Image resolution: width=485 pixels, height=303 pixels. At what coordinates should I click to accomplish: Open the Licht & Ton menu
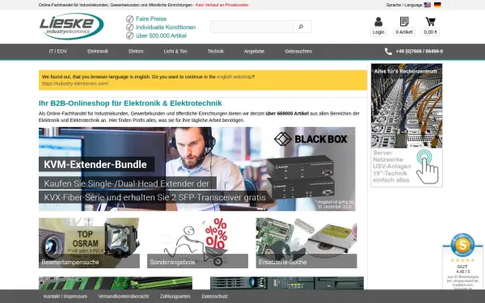[175, 52]
